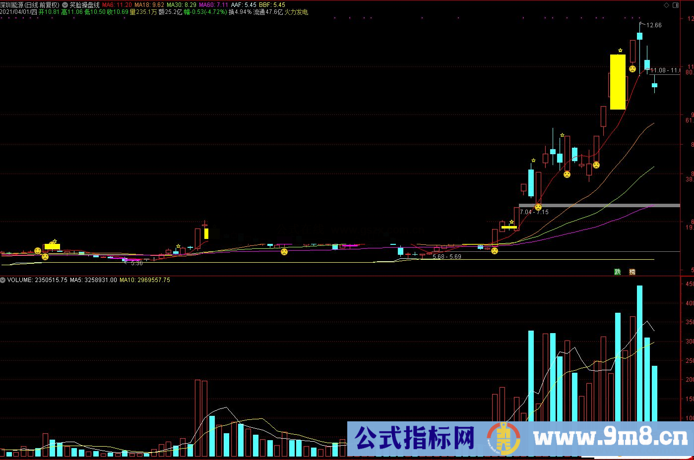Click the split-window layout icon at top right
This screenshot has width=694, height=460.
pos(676,5)
